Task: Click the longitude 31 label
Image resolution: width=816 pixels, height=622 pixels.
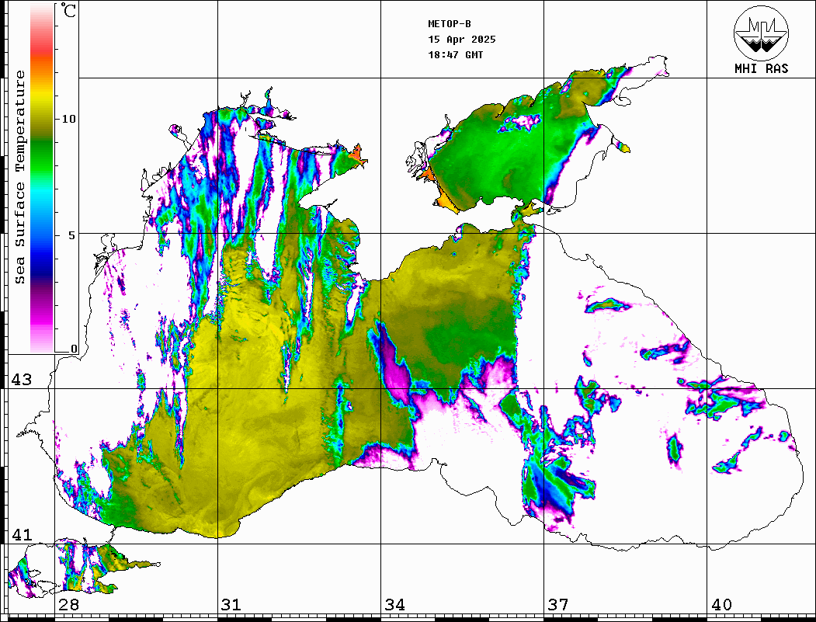Action: pyautogui.click(x=231, y=605)
